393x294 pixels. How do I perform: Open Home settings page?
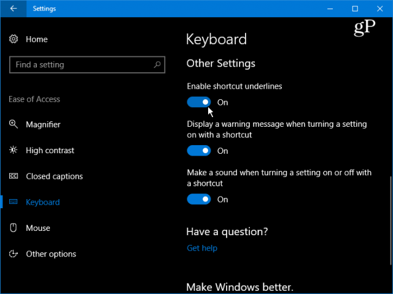pos(37,39)
